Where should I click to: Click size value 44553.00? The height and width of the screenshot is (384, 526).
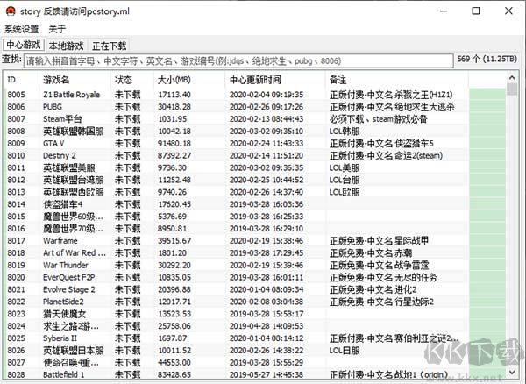(174, 363)
